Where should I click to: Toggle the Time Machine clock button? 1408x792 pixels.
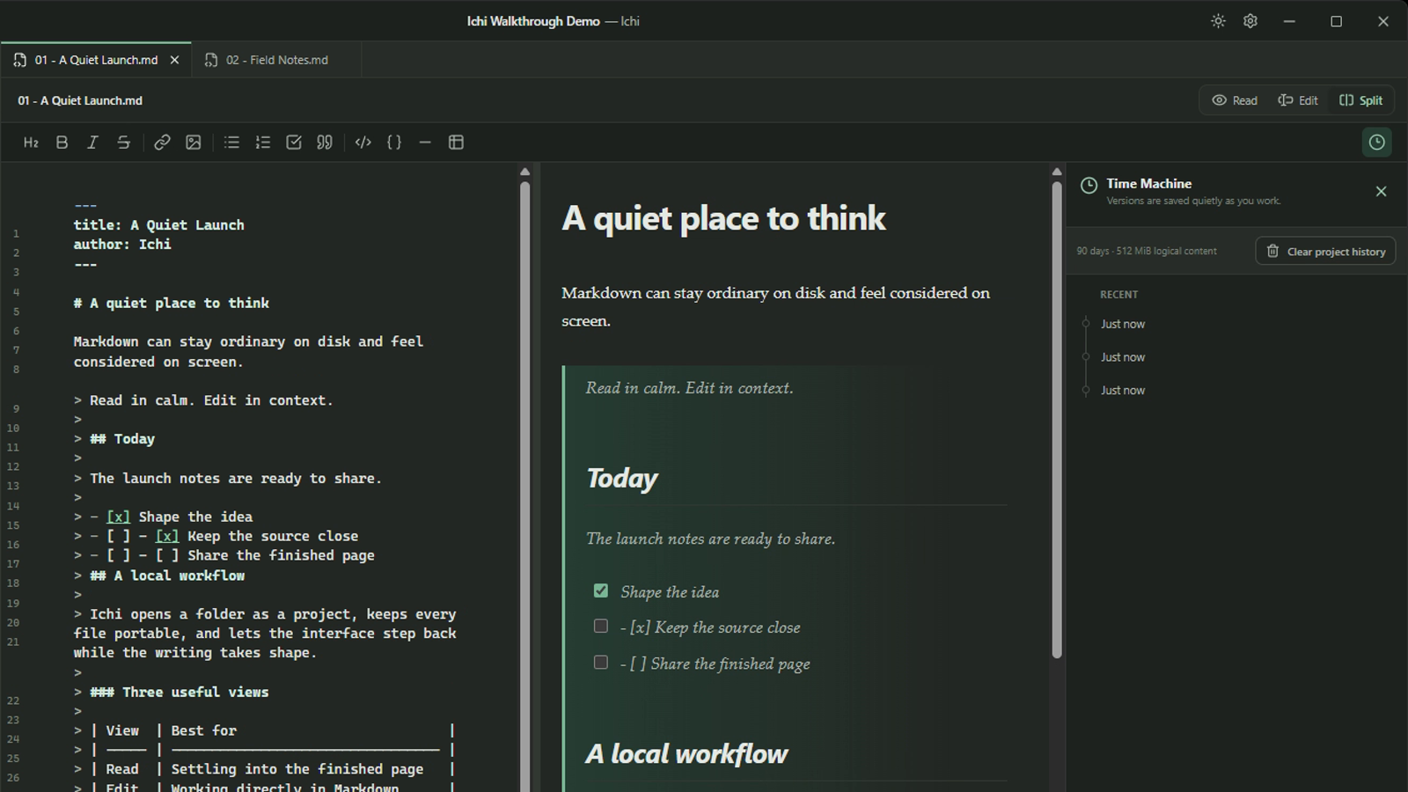[x=1376, y=143]
